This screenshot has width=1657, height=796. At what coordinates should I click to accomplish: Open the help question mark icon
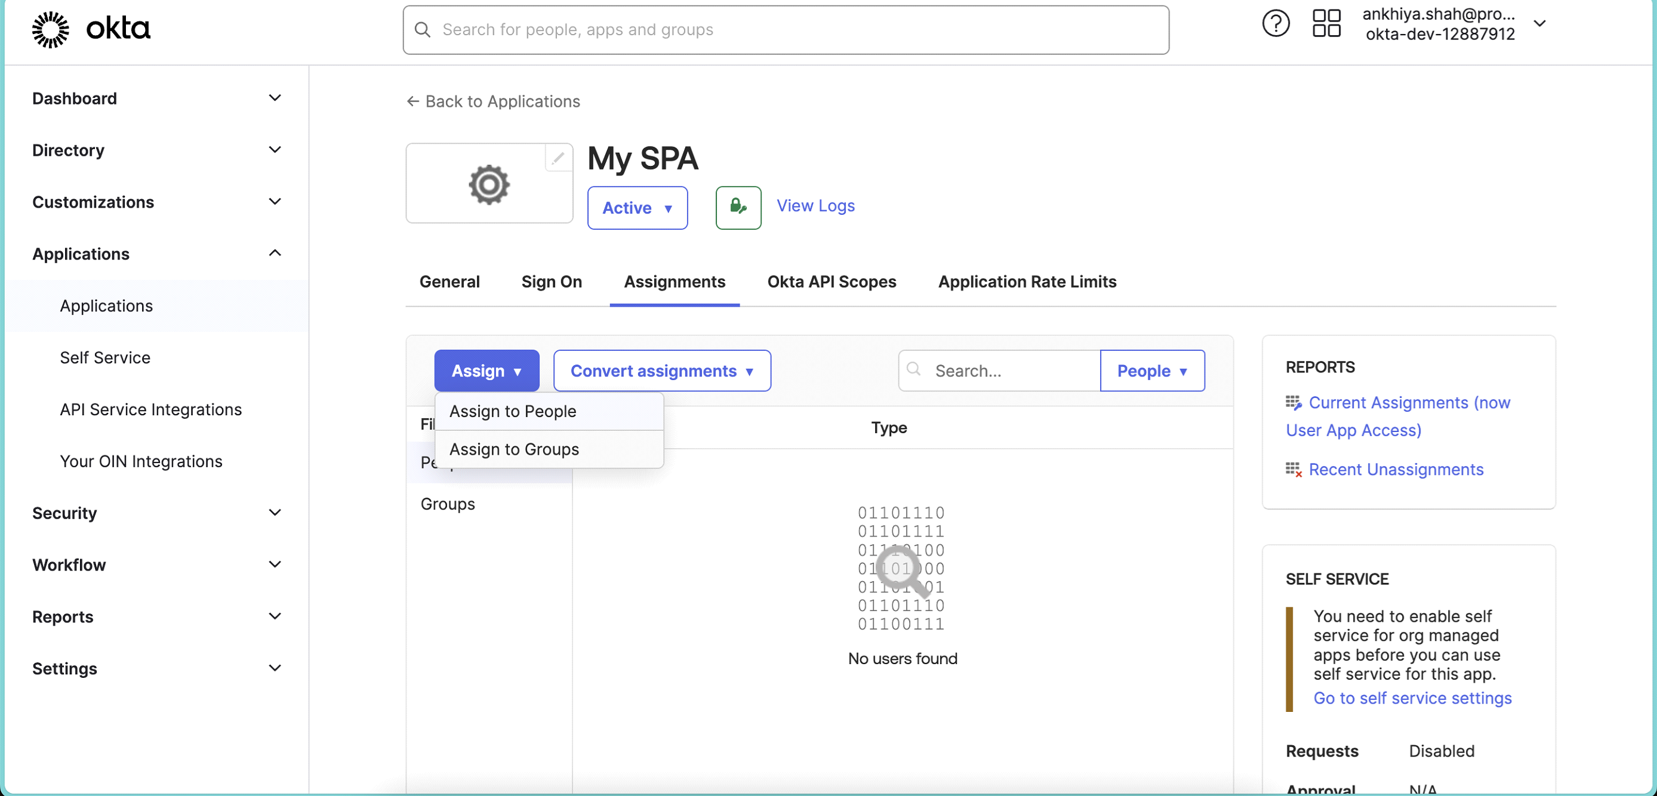click(x=1275, y=24)
